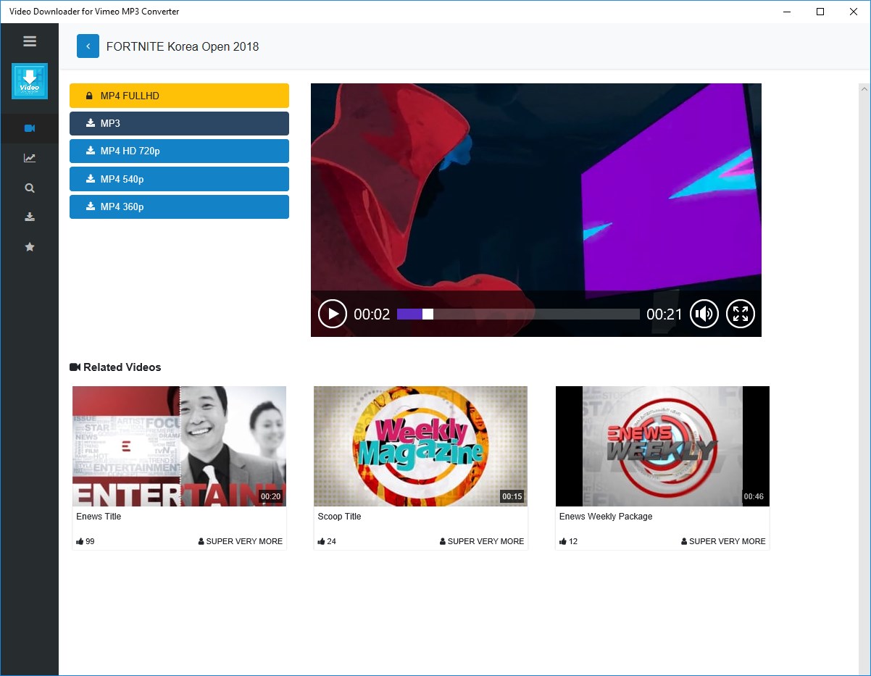Download the video as MP3
Screen dimensions: 871x676
point(179,123)
